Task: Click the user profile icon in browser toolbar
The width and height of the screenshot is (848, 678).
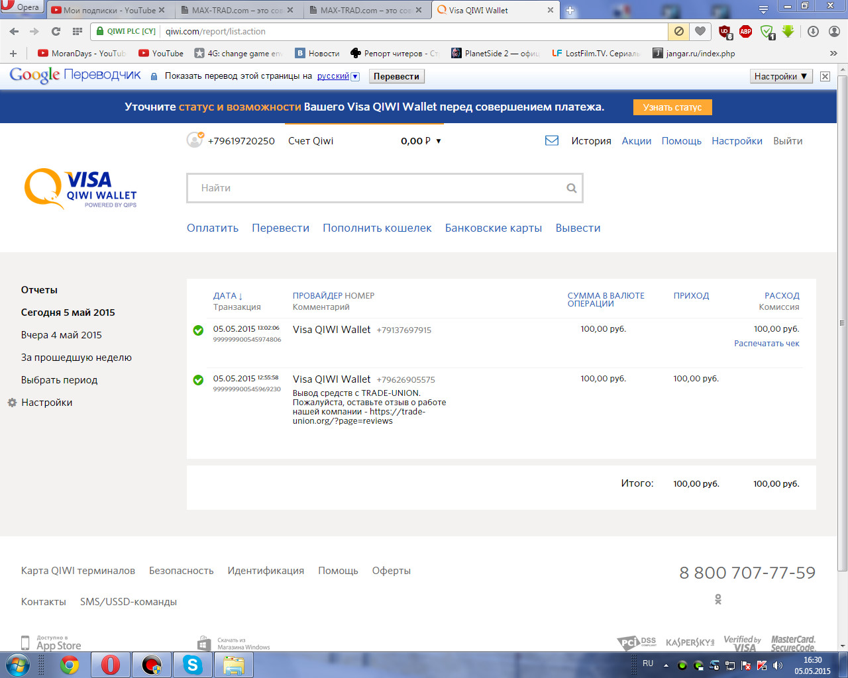Action: [834, 31]
